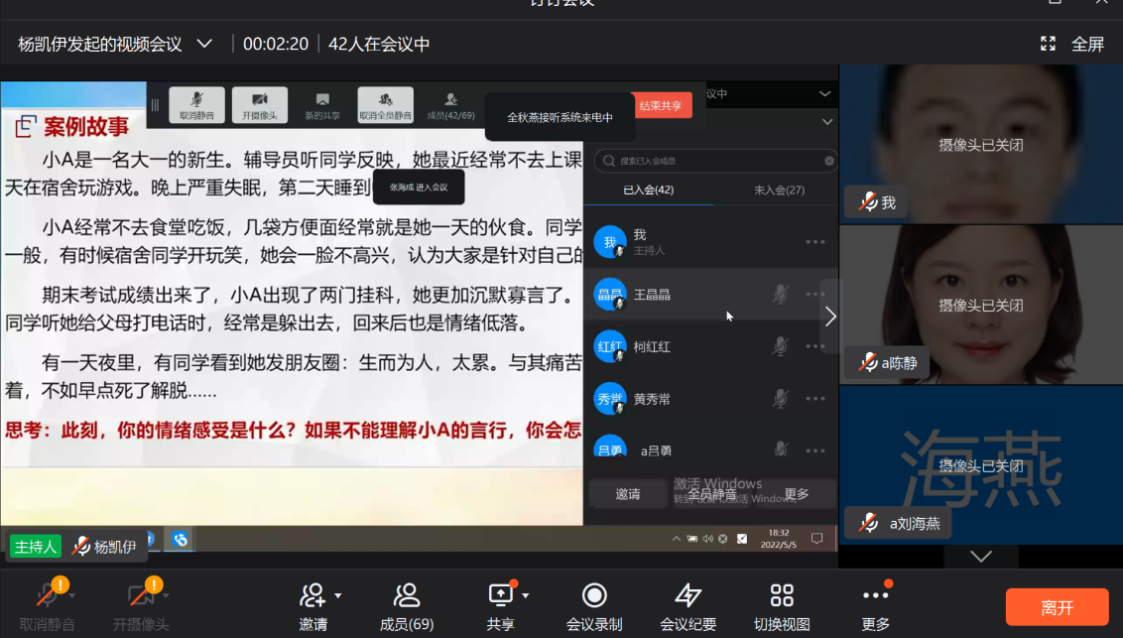Click the 案例故事 slide heading
The image size is (1123, 638).
tap(86, 127)
